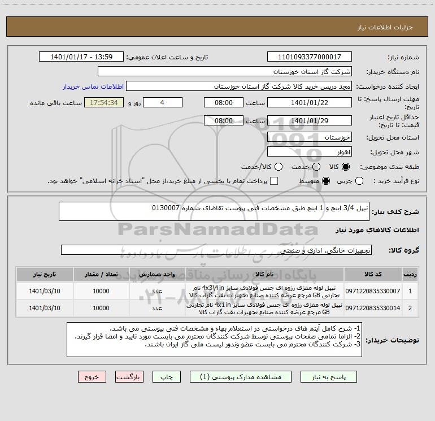Choose the جزیی purchase type radio
Viewport: 435px width, 421px height.
tap(359, 181)
